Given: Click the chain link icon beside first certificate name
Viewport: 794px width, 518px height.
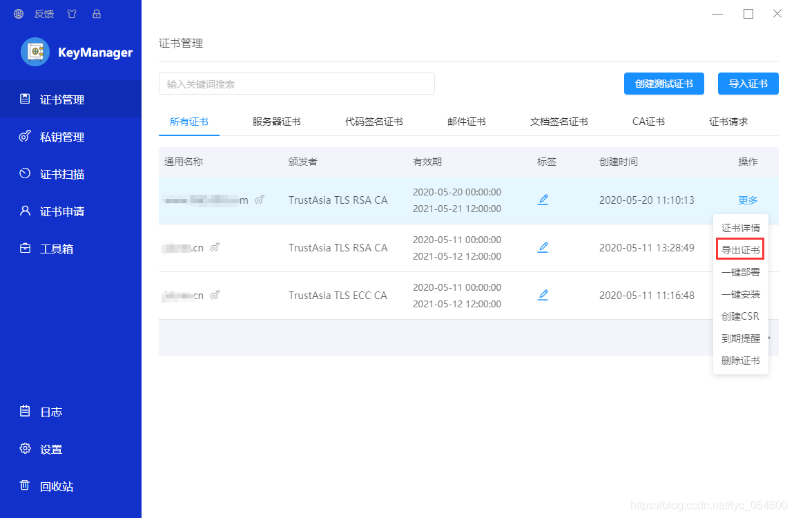Looking at the screenshot, I should (260, 200).
